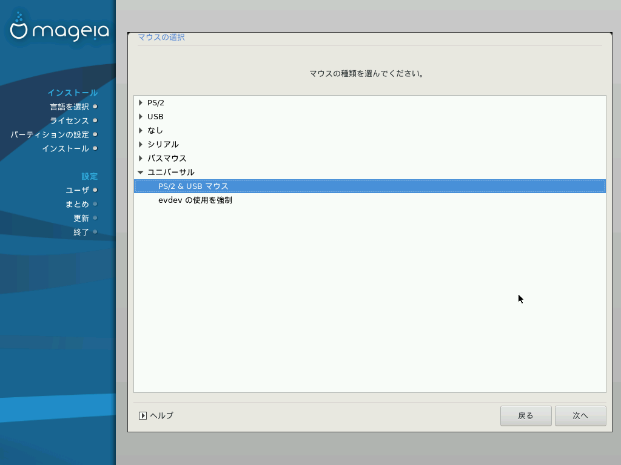The height and width of the screenshot is (465, 621).
Task: Click the 言語を選択 step bullet
Action: tap(95, 107)
